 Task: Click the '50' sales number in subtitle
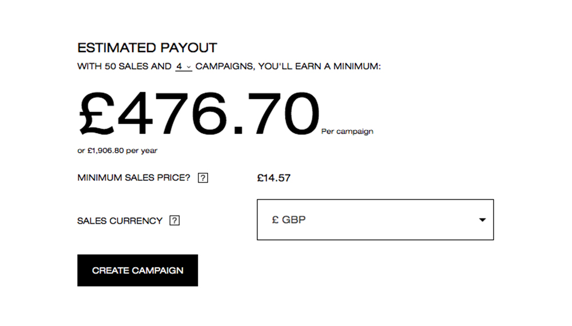pos(110,67)
